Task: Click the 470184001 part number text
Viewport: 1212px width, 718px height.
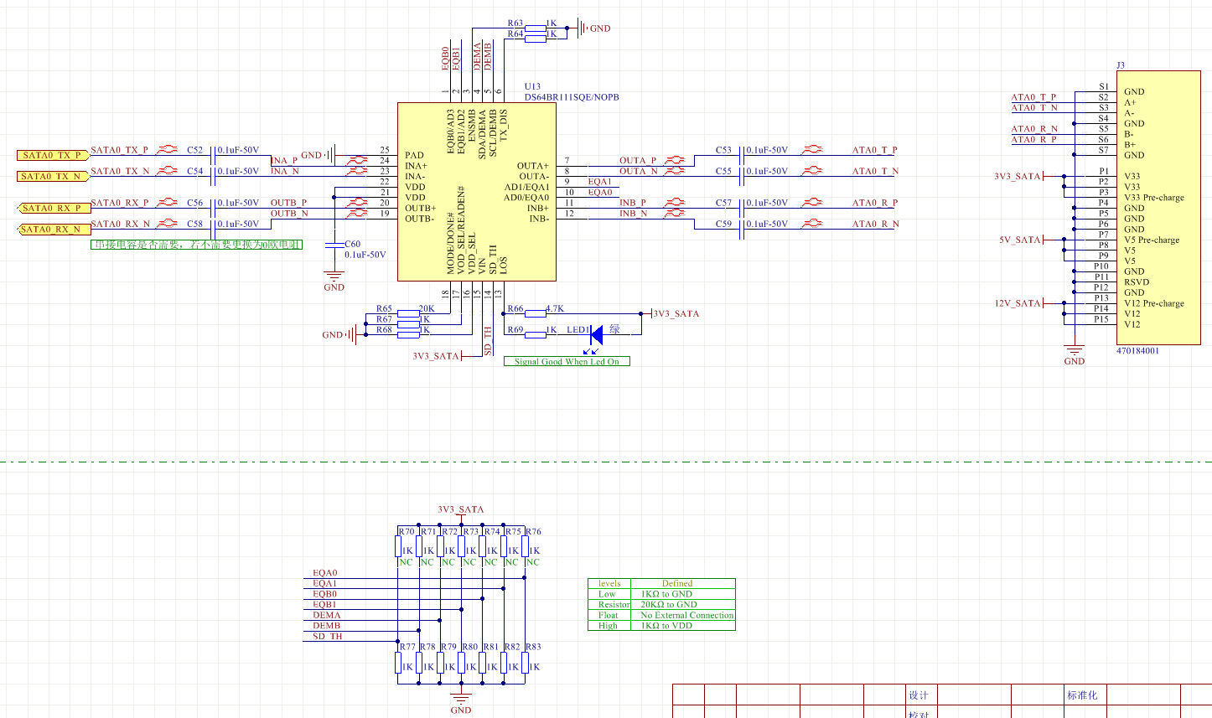Action: (1138, 351)
